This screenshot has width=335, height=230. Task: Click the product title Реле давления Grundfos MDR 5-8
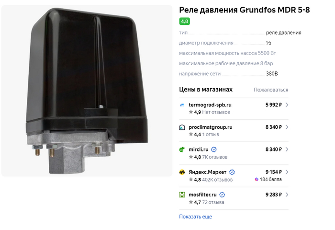(245, 10)
